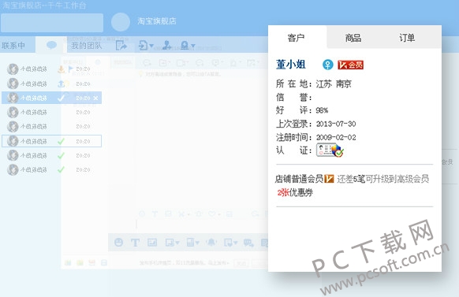Click the transfer conversation icon in top toolbar
The height and width of the screenshot is (297, 459).
[x=121, y=46]
